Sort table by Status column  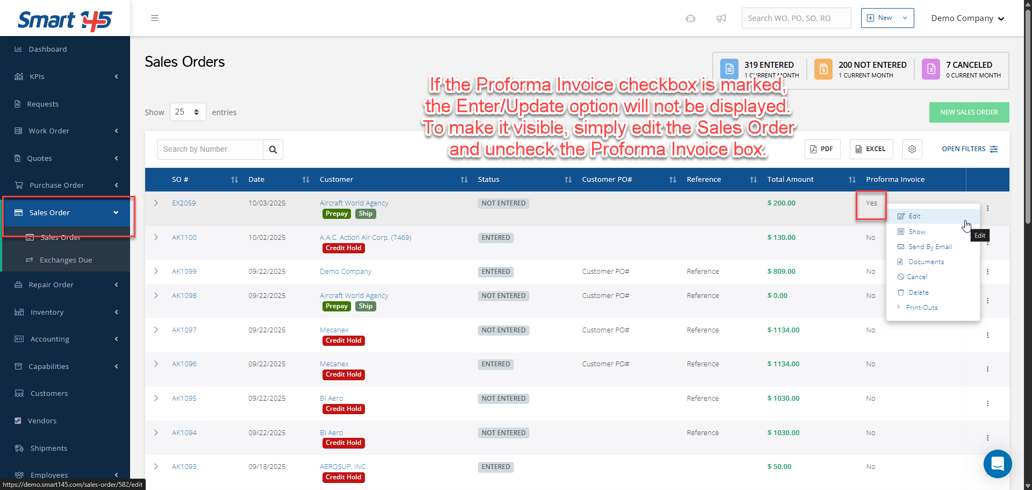click(x=568, y=180)
